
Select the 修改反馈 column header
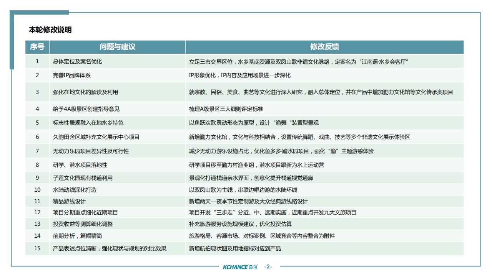pyautogui.click(x=325, y=47)
